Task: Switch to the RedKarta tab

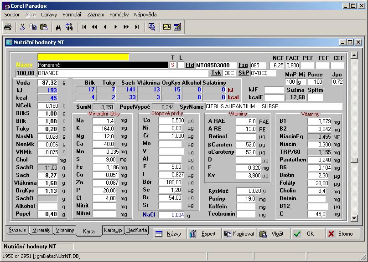Action: (136, 230)
